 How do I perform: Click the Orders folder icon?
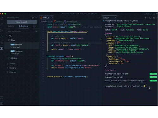(9, 58)
